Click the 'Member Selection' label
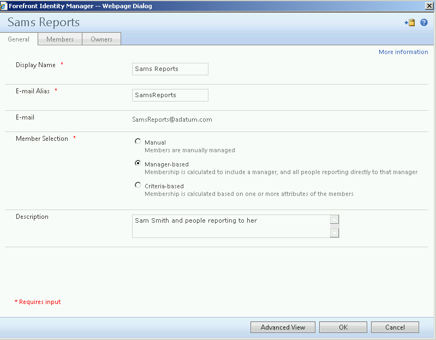The height and width of the screenshot is (340, 436). coord(42,139)
